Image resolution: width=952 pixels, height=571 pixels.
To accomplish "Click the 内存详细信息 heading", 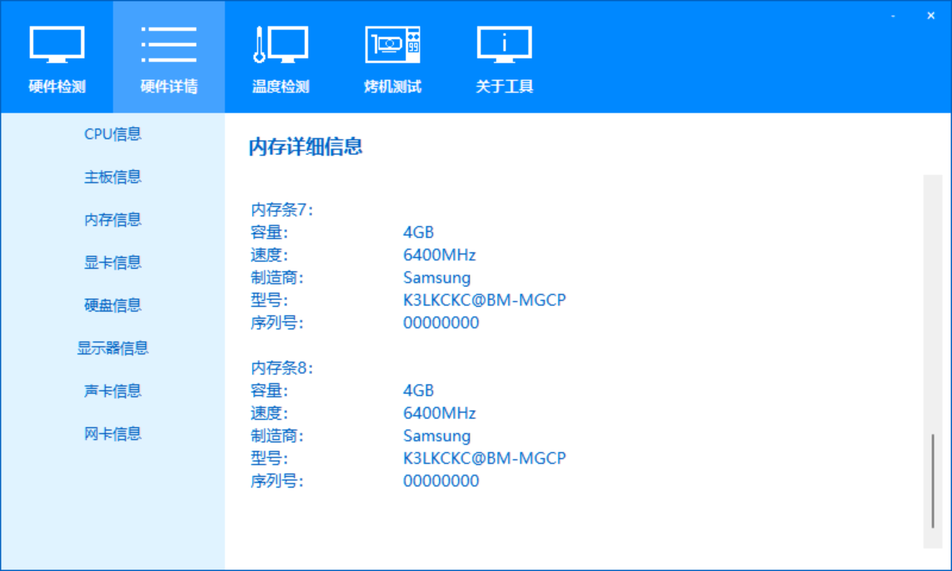I will click(305, 147).
